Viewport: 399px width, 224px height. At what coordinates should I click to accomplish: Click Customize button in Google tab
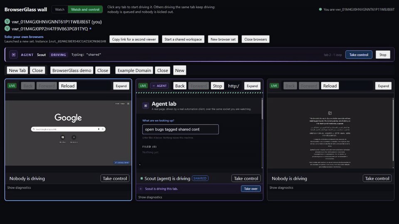(122, 162)
